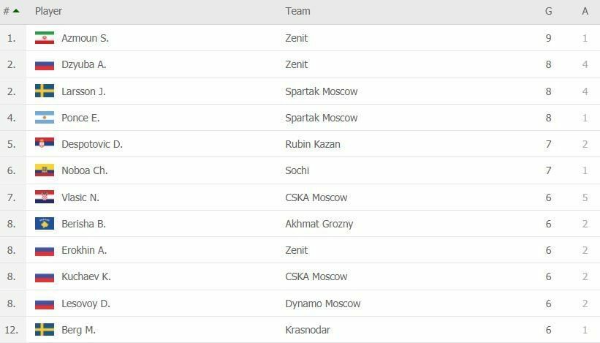The height and width of the screenshot is (343, 600).
Task: Open Berg M. player profile
Action: pyautogui.click(x=78, y=330)
